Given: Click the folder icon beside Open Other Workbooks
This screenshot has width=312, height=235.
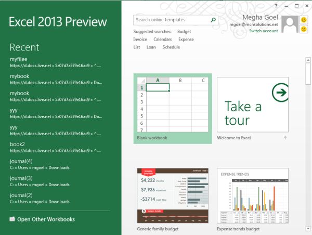Looking at the screenshot, I should [12, 219].
